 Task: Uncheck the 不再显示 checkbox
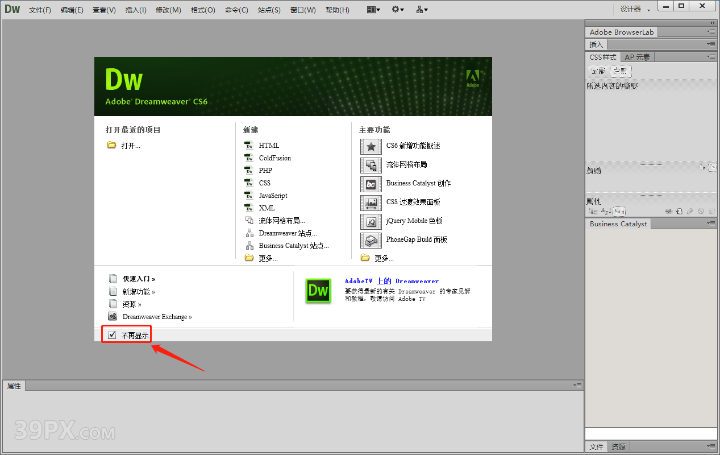click(112, 335)
